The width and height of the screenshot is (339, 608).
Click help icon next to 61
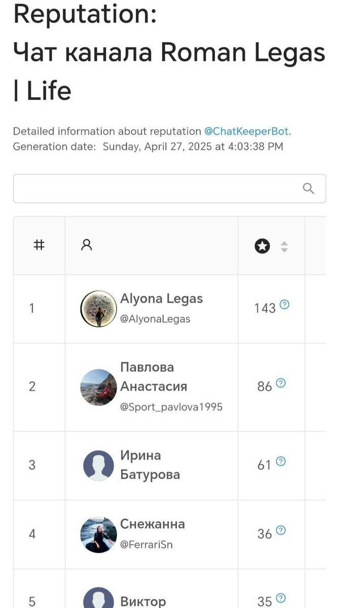[x=281, y=462]
